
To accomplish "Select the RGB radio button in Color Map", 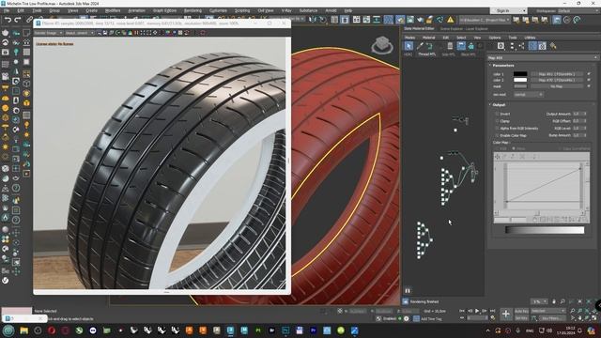I will pyautogui.click(x=497, y=148).
